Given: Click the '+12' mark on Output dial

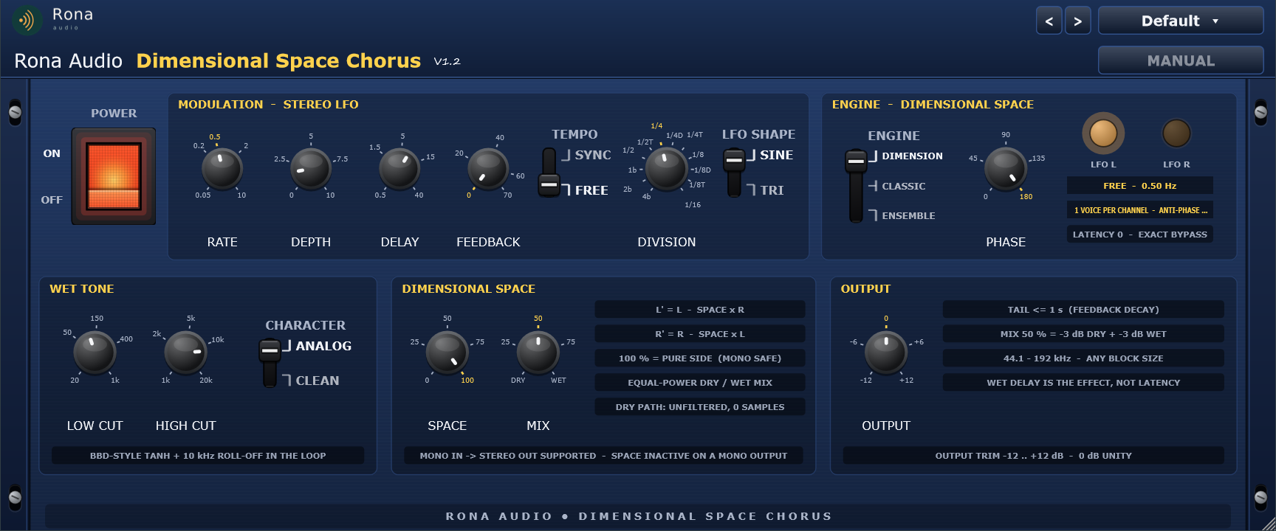Looking at the screenshot, I should 906,381.
